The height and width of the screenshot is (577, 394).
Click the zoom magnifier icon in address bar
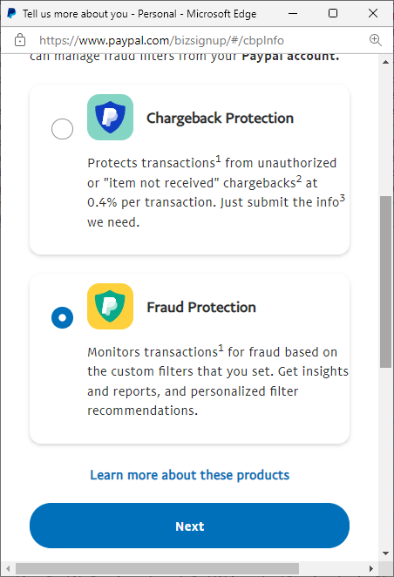click(x=375, y=40)
